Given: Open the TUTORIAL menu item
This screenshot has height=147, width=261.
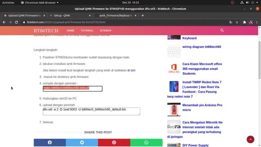Looking at the screenshot, I should [x=87, y=31].
